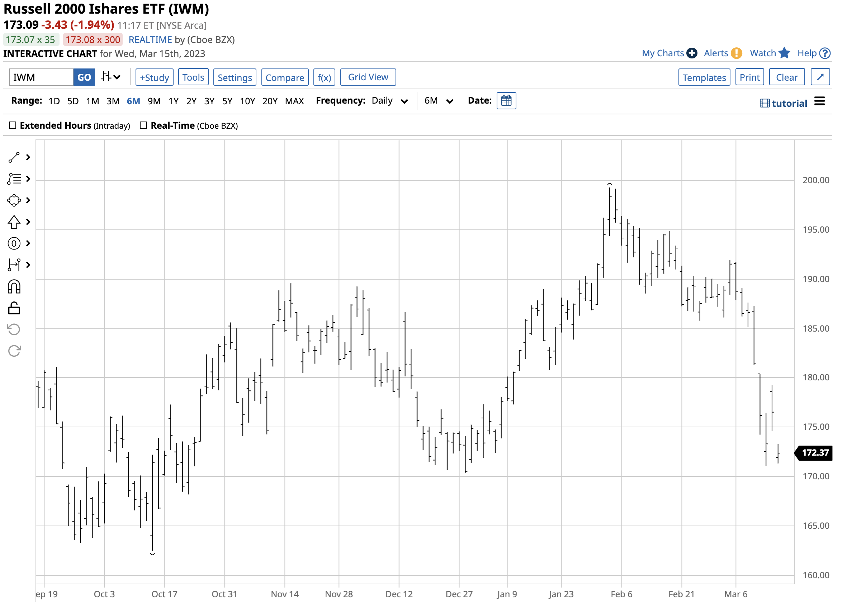This screenshot has height=613, width=847.
Task: Click the +Study button
Action: coord(155,78)
